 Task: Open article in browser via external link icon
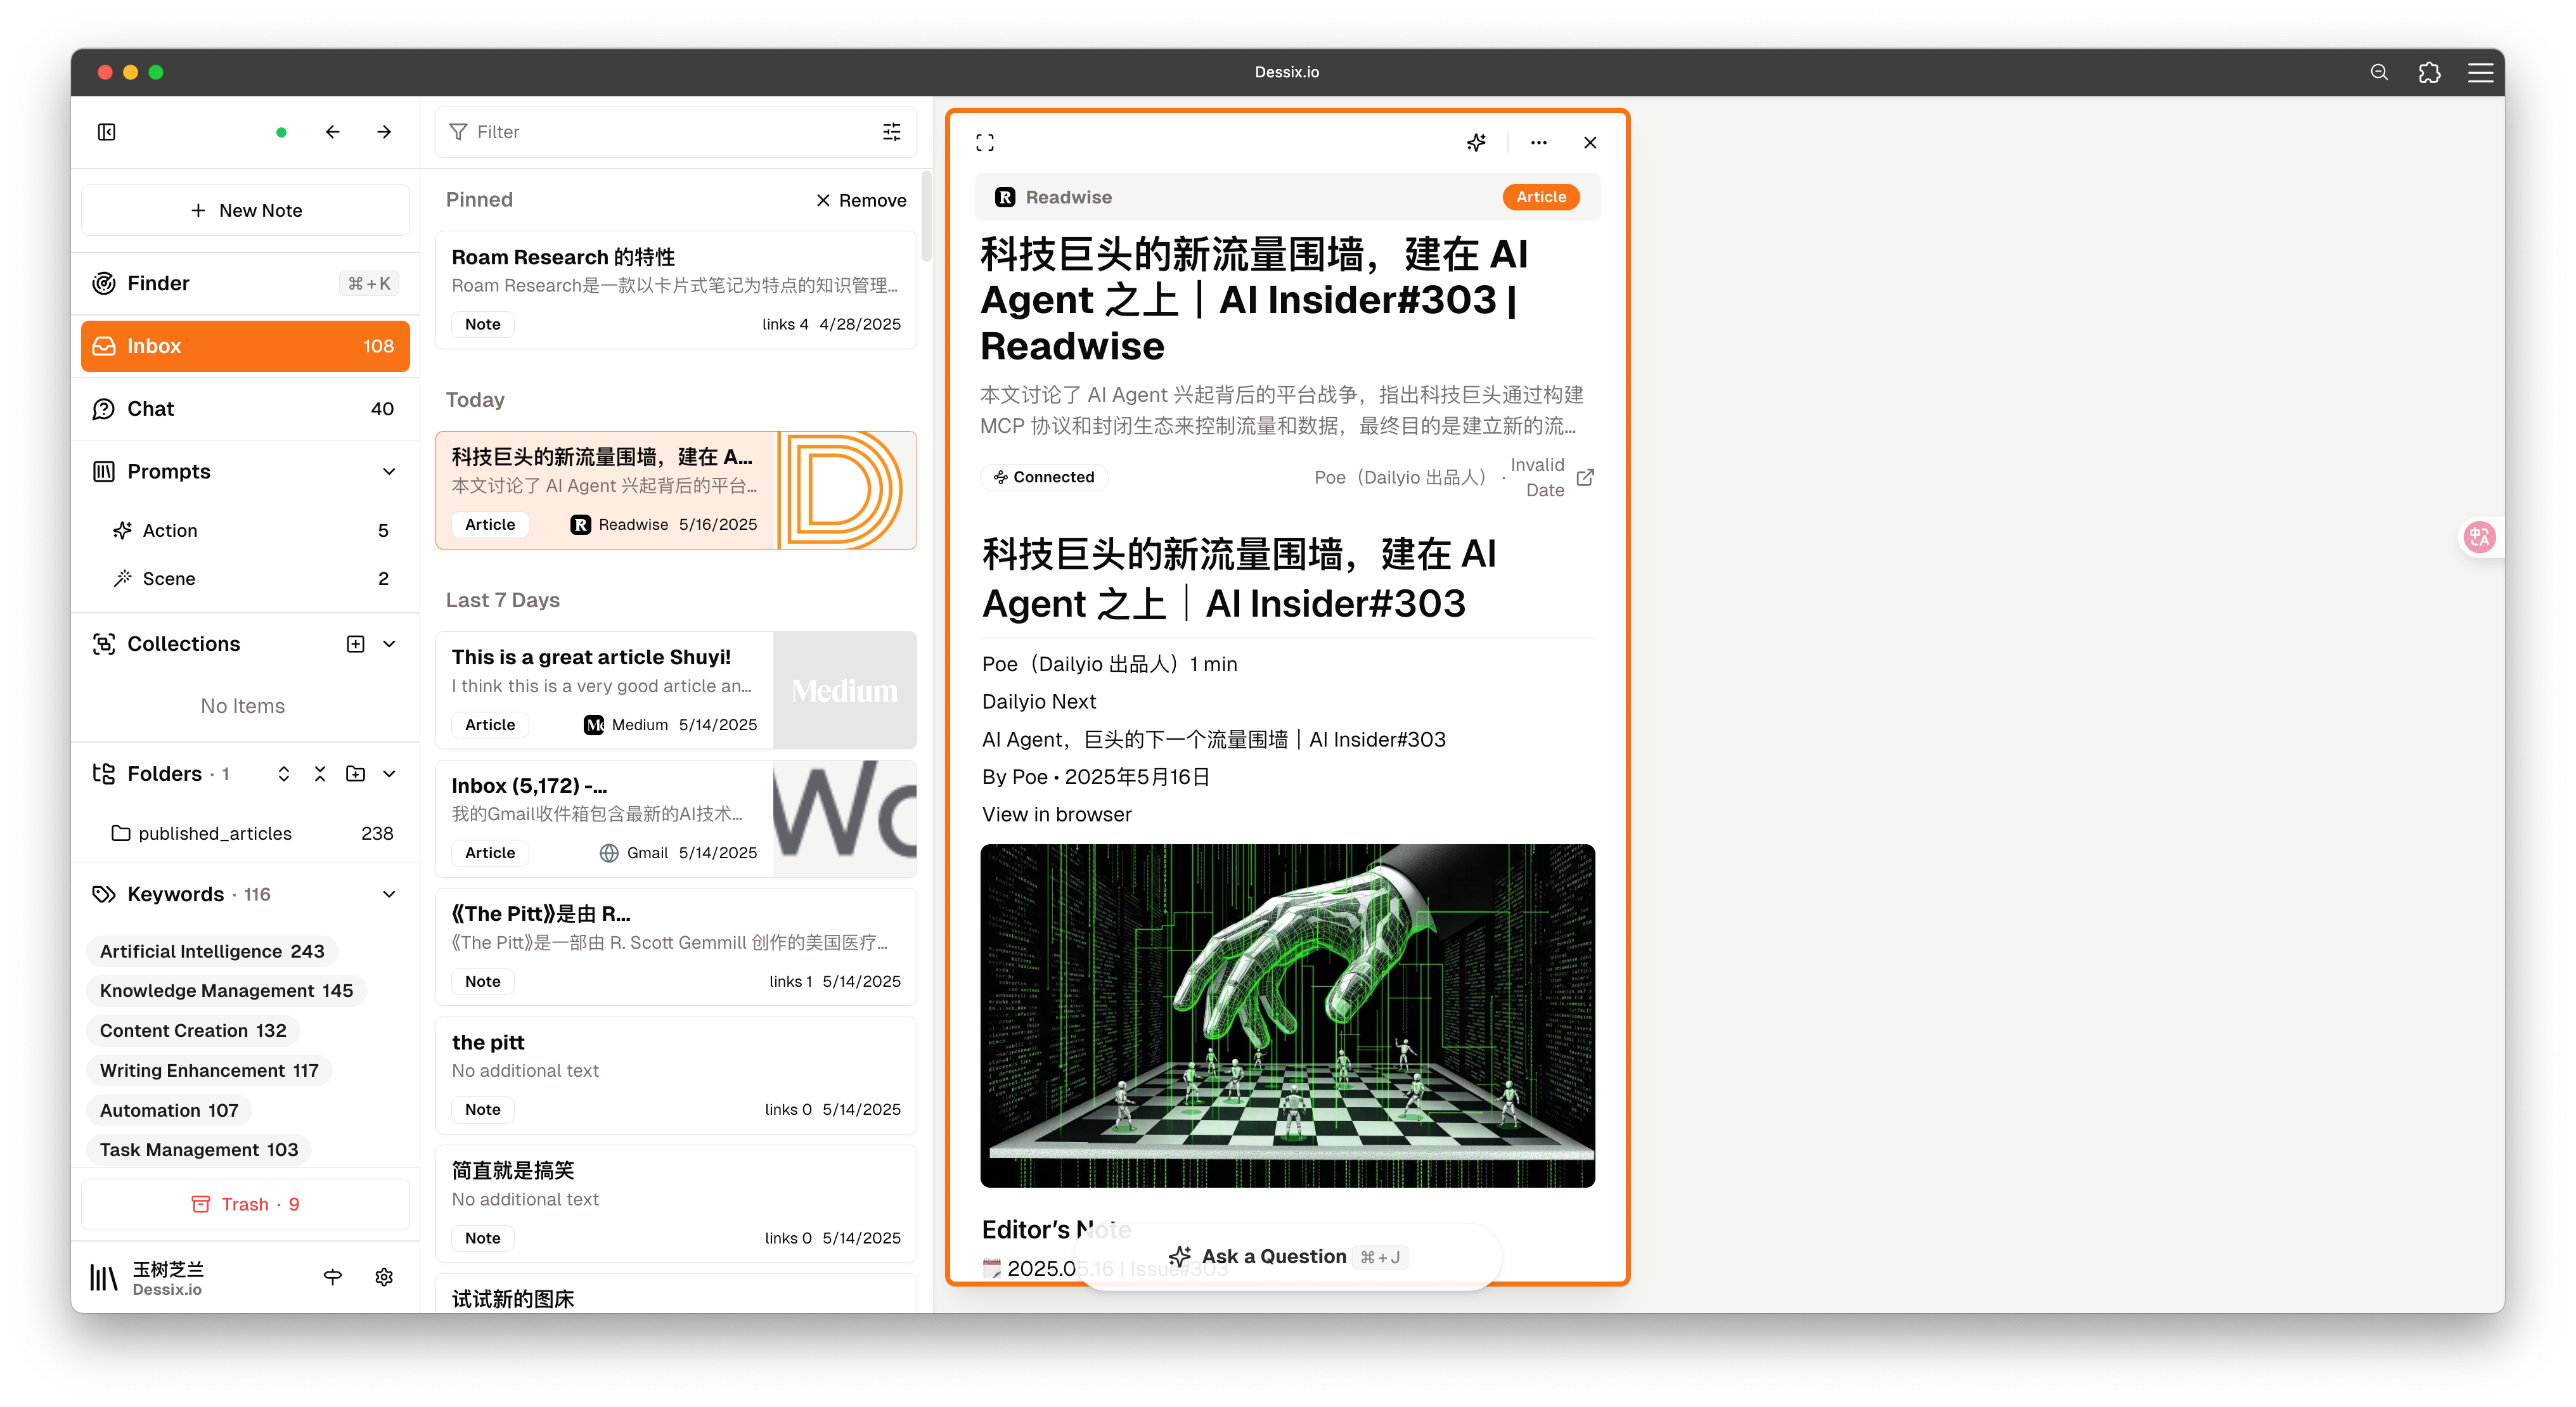point(1585,477)
